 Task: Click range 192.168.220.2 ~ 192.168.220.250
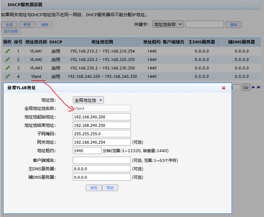click(102, 59)
